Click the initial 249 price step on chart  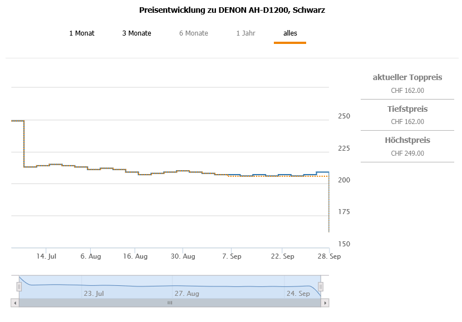coord(17,121)
